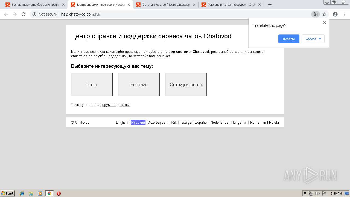This screenshot has height=197, width=350.
Task: Click the address bar URL field
Action: tap(175, 14)
